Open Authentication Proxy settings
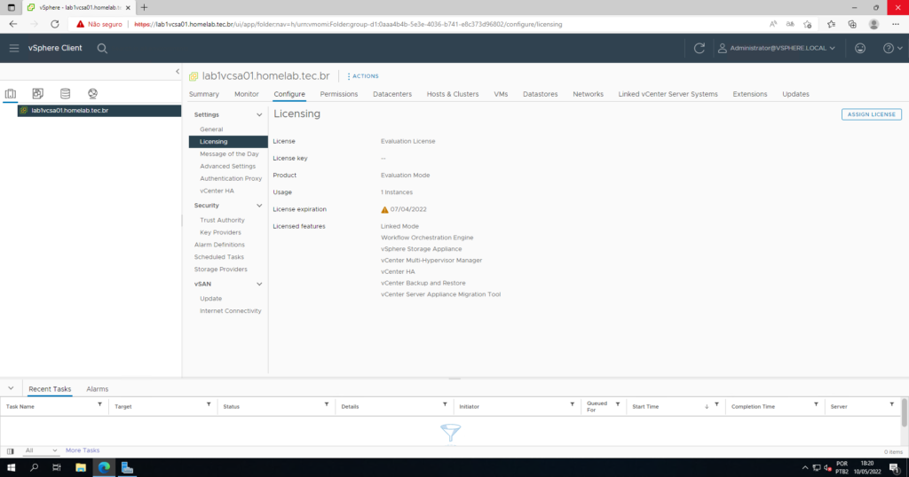909x477 pixels. (x=231, y=178)
